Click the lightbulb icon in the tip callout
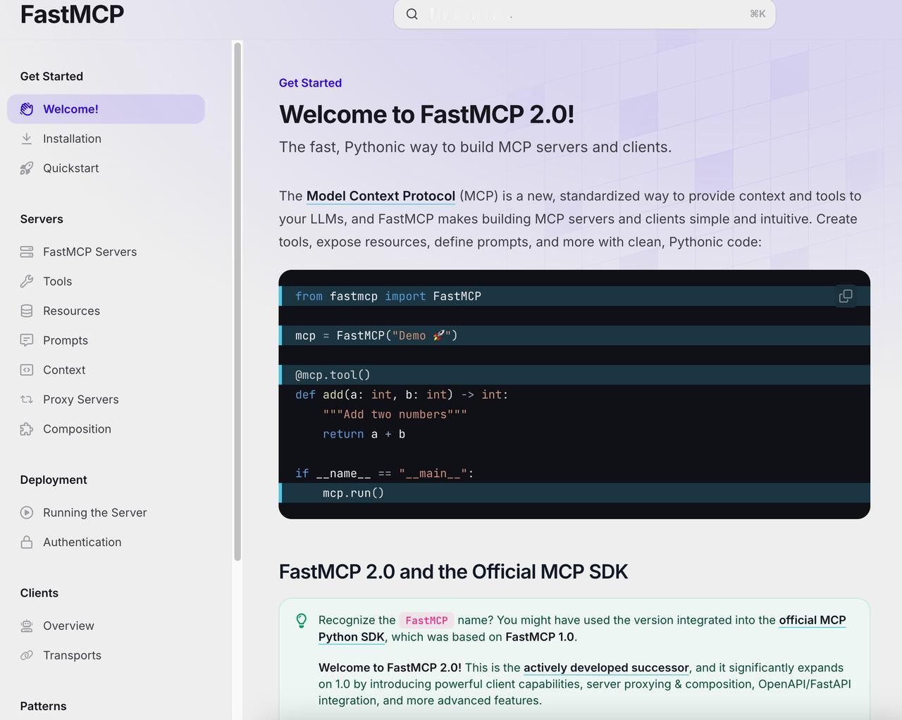902x720 pixels. (x=302, y=620)
